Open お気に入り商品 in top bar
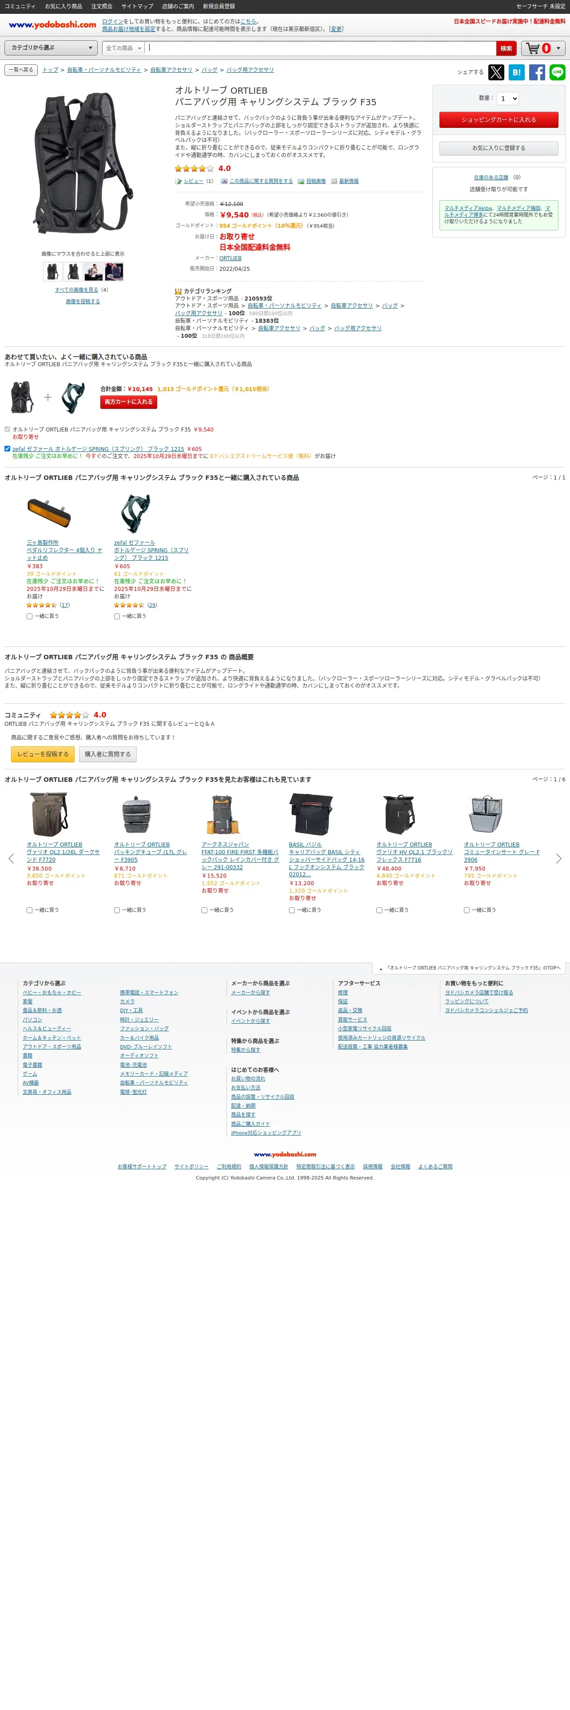Image resolution: width=570 pixels, height=1710 pixels. pos(63,6)
